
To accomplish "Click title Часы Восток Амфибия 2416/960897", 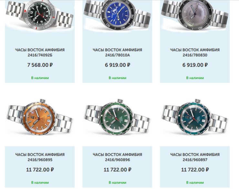I will coord(195,157).
